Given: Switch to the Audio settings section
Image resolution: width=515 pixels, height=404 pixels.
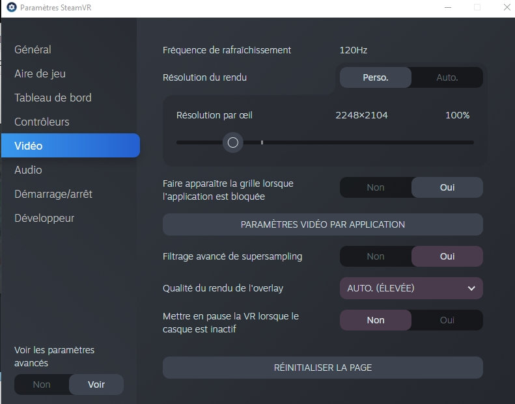Looking at the screenshot, I should (28, 170).
